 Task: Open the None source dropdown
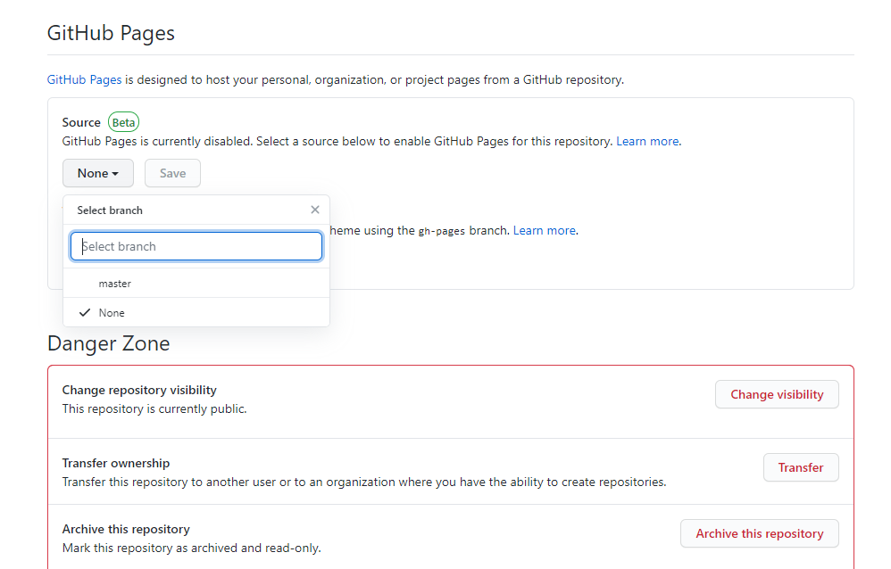point(97,173)
